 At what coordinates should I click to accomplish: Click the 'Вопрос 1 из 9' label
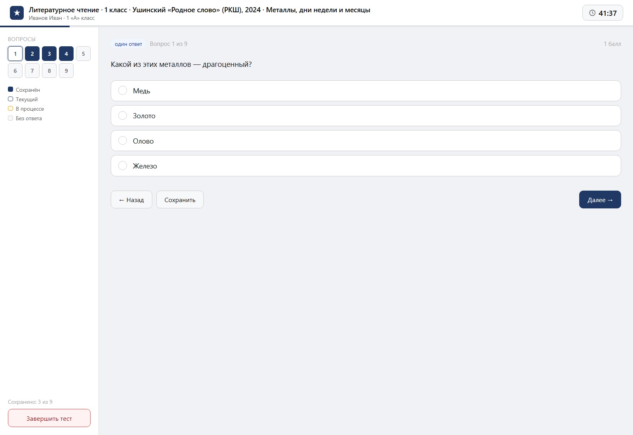(169, 44)
